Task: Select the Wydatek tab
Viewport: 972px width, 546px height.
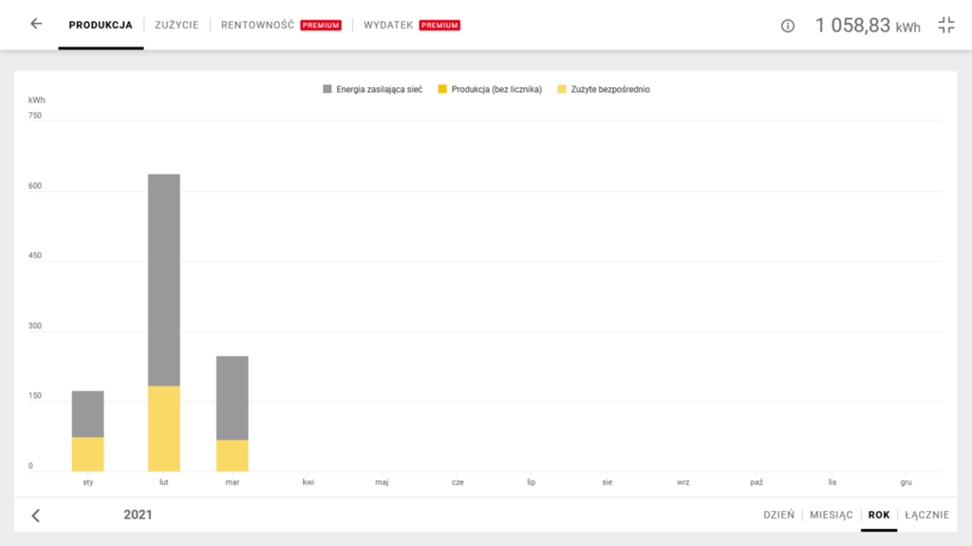Action: [388, 25]
